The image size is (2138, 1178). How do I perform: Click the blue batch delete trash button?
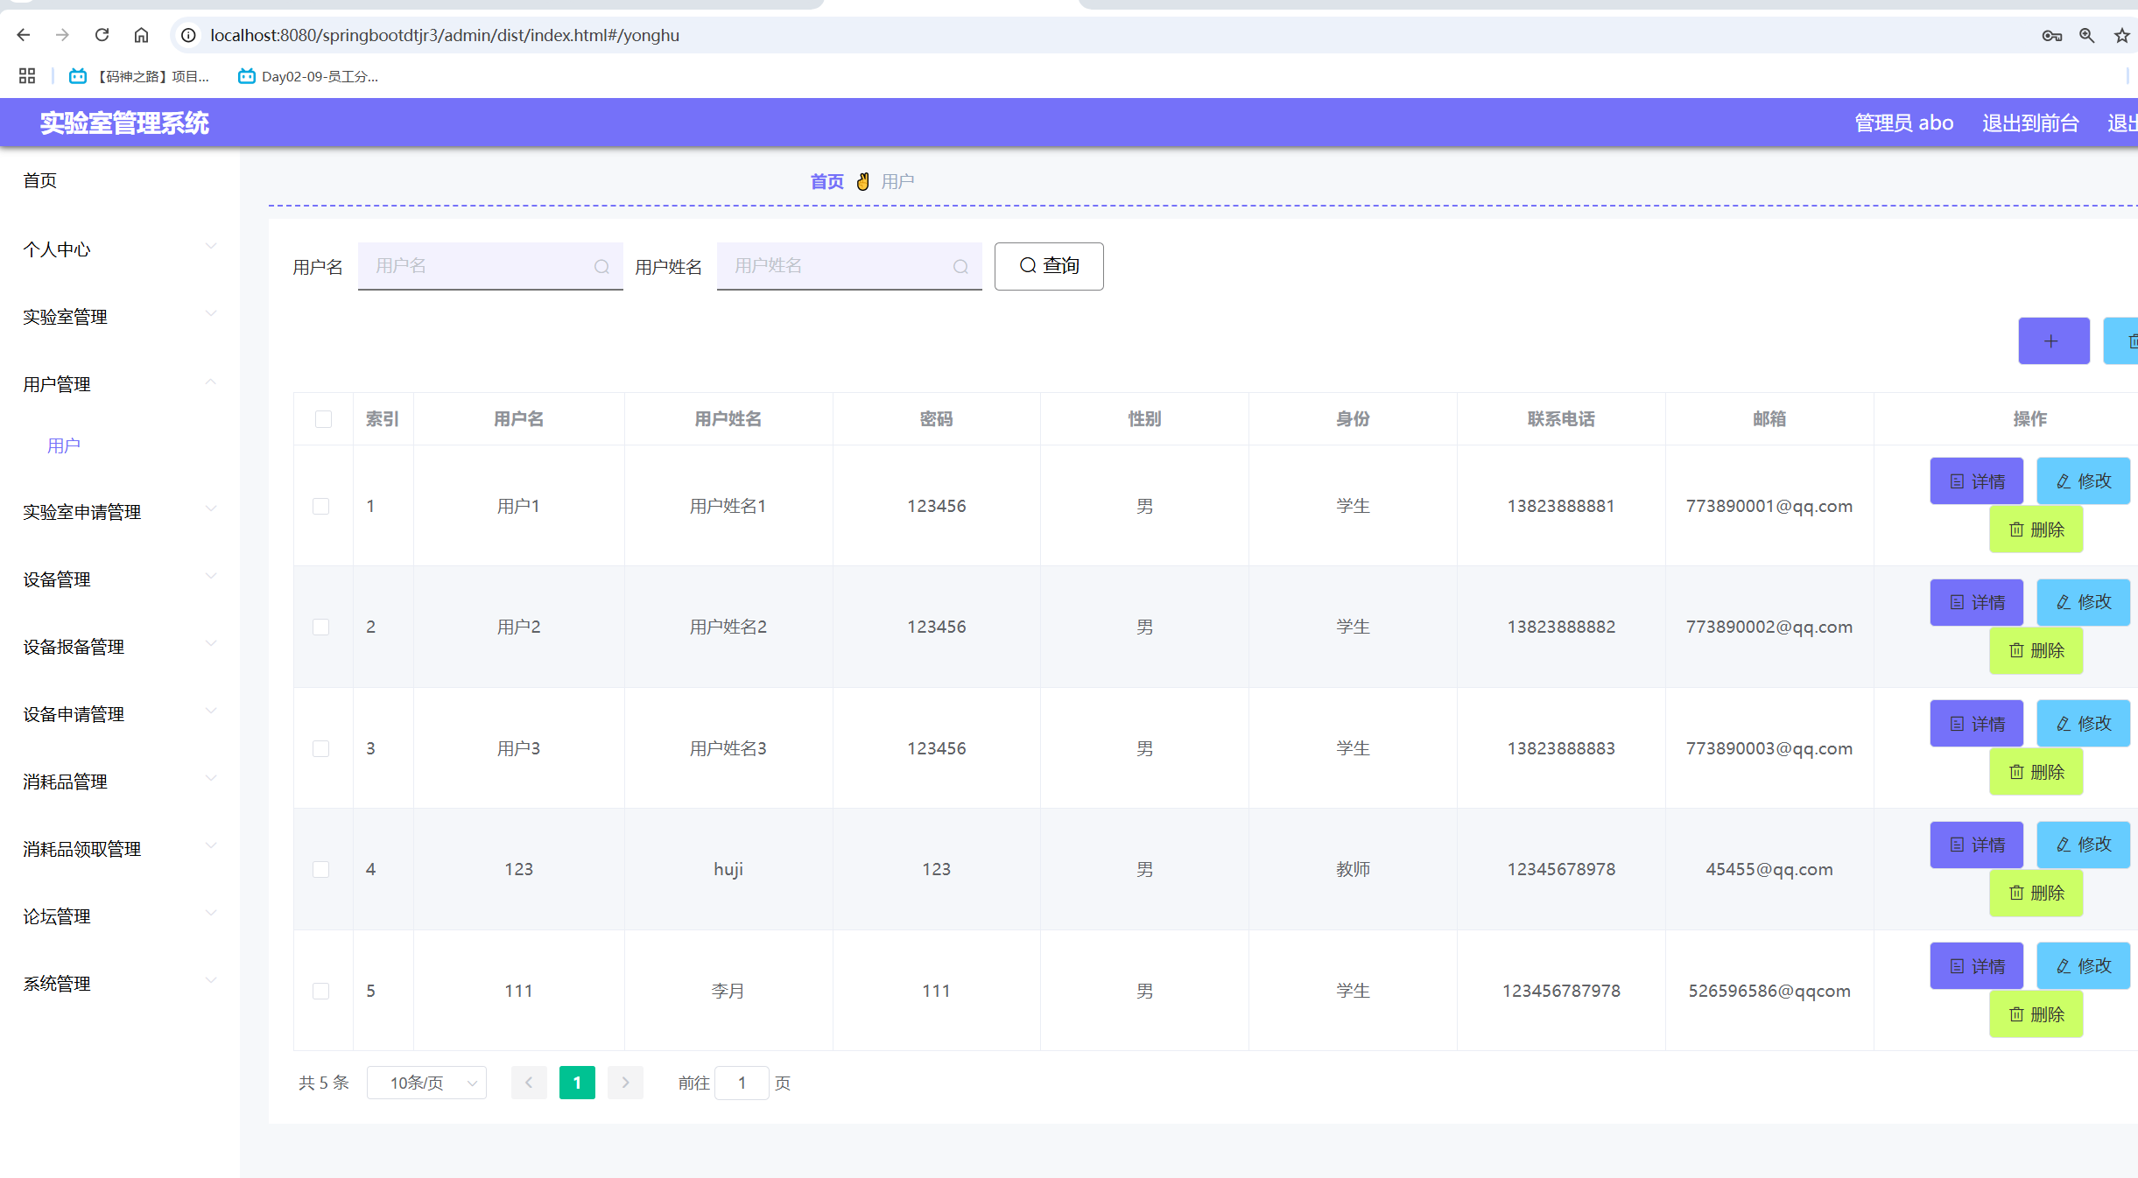pyautogui.click(x=2122, y=341)
